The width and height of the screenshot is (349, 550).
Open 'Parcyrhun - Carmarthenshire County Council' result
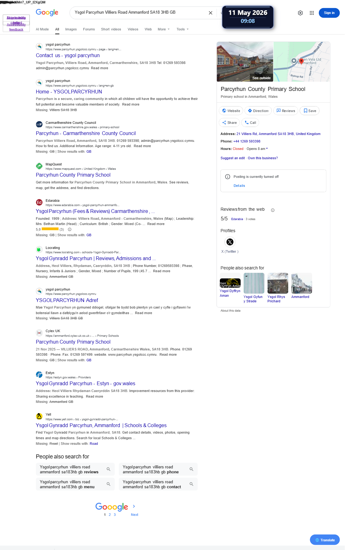click(86, 133)
